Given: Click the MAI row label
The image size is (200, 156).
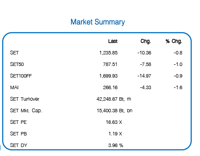Looking at the screenshot, I should pos(14,87).
